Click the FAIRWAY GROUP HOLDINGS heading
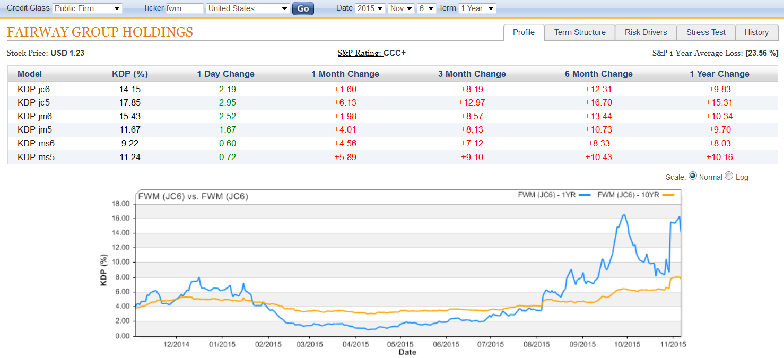This screenshot has width=784, height=358. click(100, 32)
